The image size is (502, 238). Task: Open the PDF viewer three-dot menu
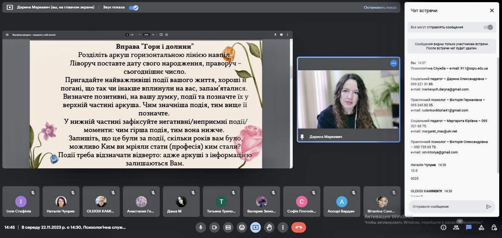click(287, 35)
